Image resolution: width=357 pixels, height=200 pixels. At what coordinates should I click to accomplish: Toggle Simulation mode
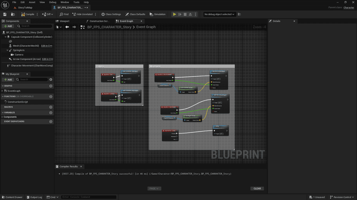(x=157, y=14)
